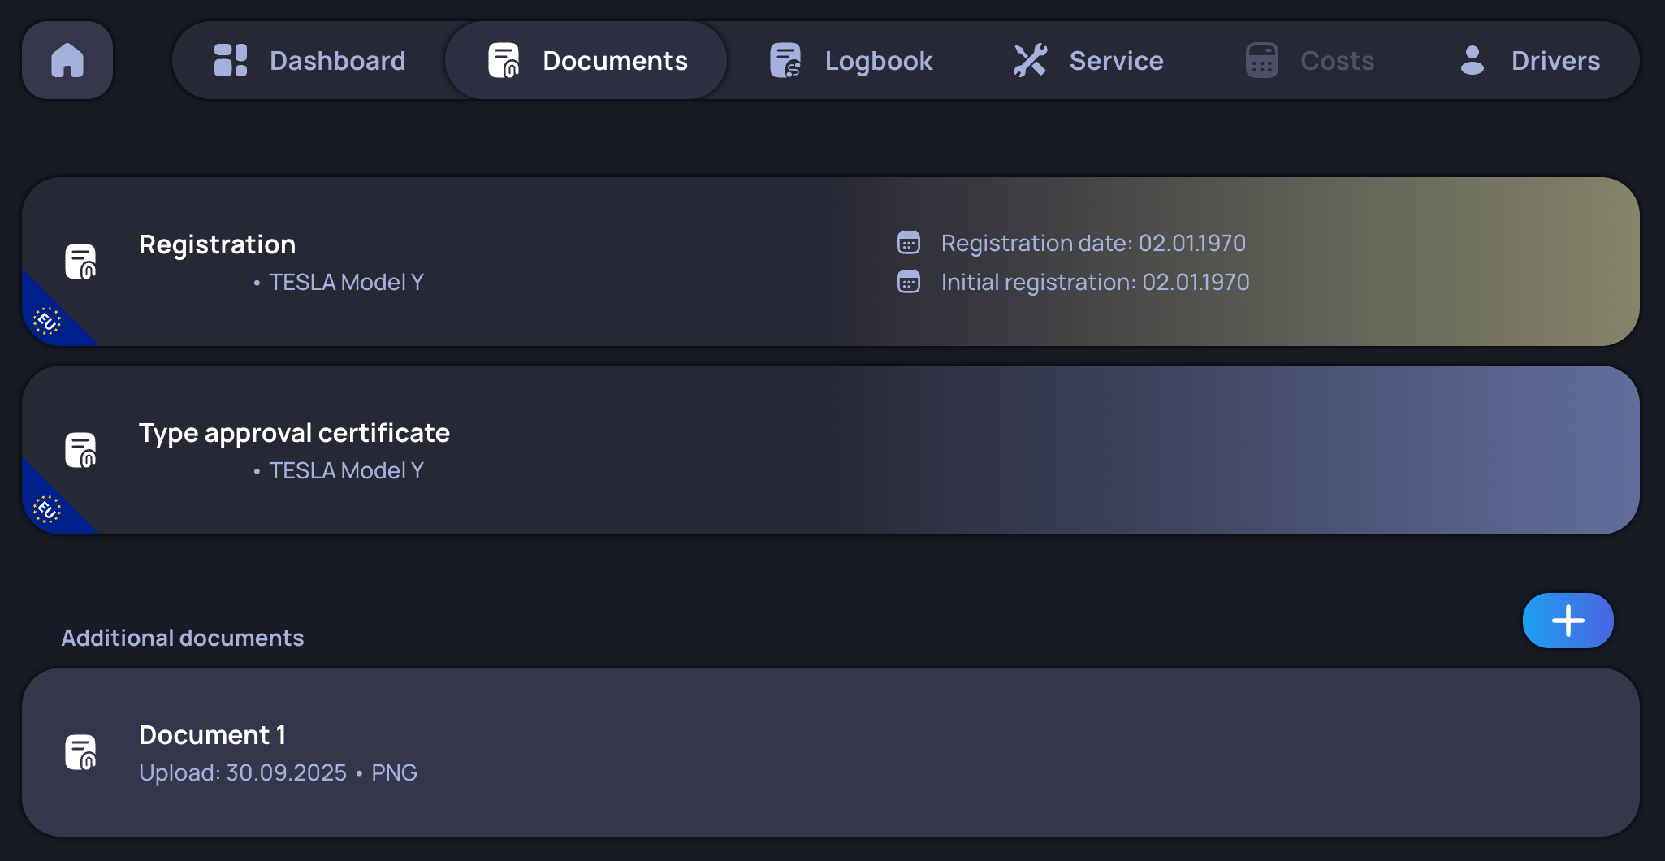The image size is (1665, 861).
Task: Click the home icon in the navigation bar
Action: pos(67,60)
